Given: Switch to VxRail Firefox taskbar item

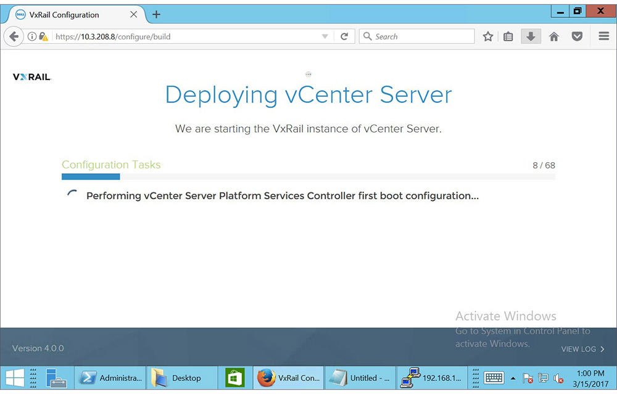Looking at the screenshot, I should click(x=288, y=378).
